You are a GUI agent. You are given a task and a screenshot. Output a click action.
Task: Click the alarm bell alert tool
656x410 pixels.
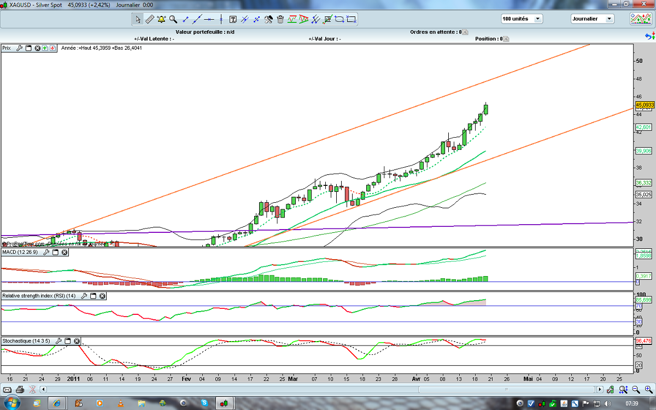click(x=161, y=19)
